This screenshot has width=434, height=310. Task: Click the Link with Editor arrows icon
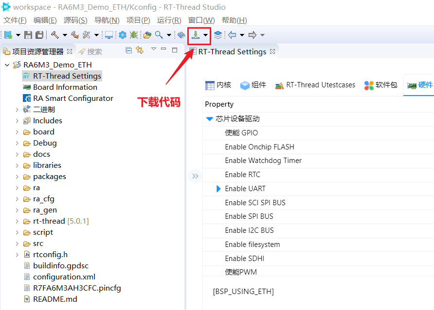click(140, 50)
